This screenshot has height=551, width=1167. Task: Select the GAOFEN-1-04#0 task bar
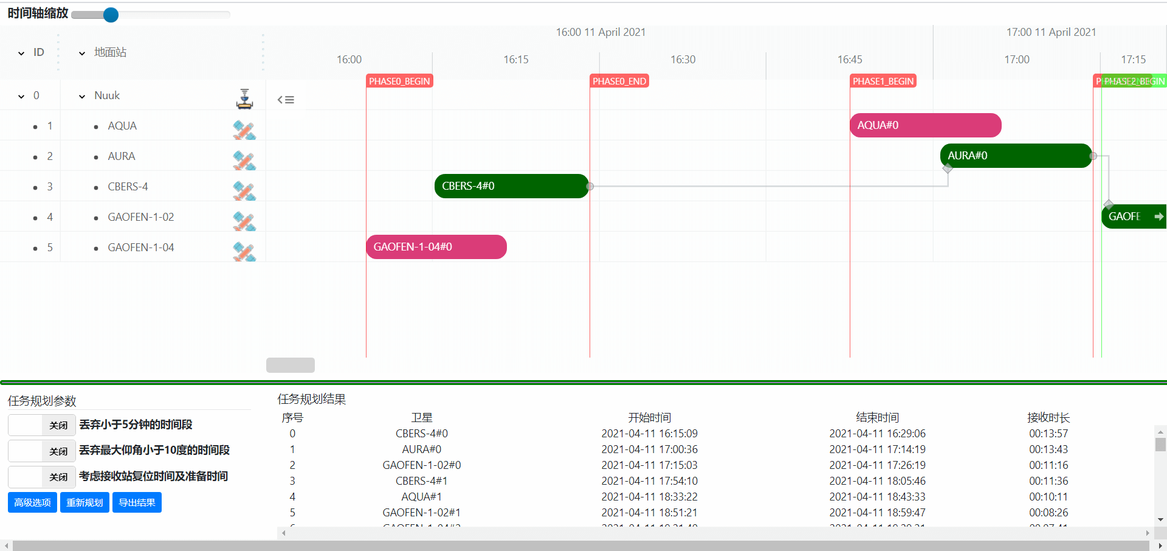[x=436, y=247]
